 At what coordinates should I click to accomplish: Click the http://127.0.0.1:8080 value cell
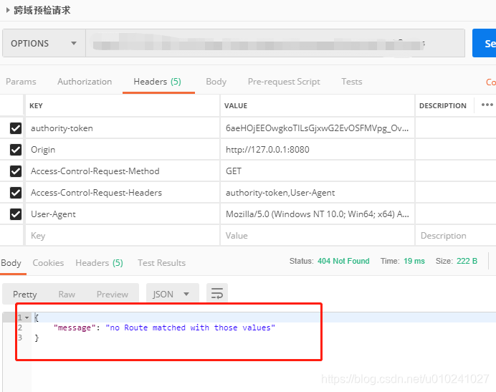[318, 150]
